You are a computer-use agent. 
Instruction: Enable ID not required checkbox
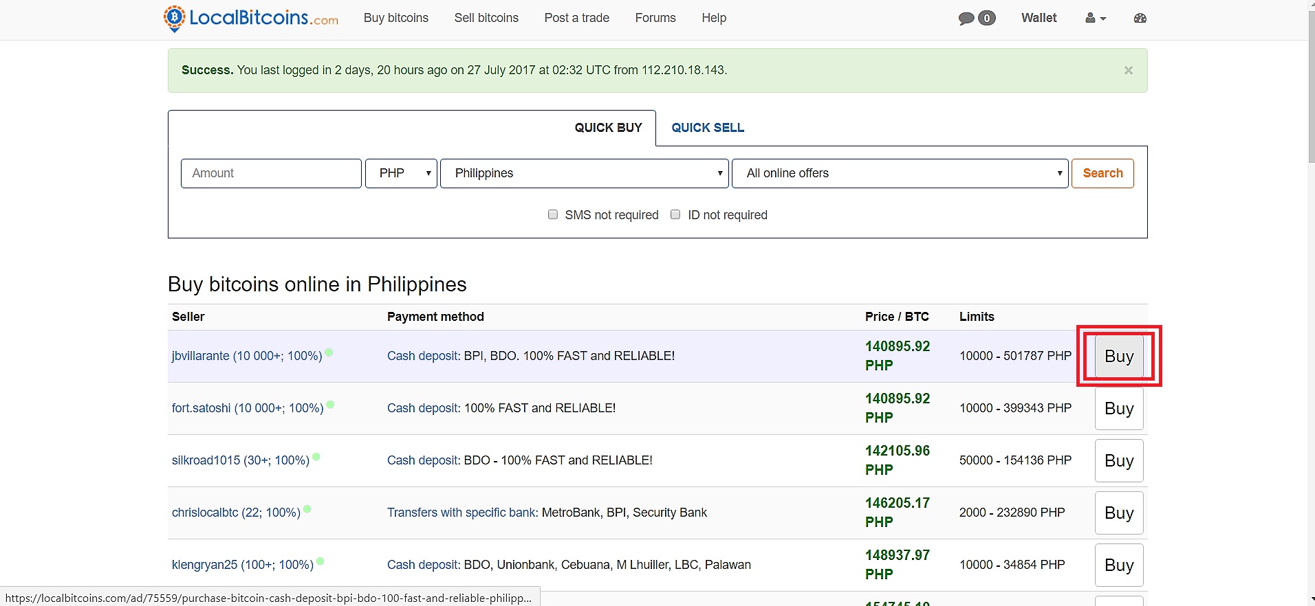[675, 214]
